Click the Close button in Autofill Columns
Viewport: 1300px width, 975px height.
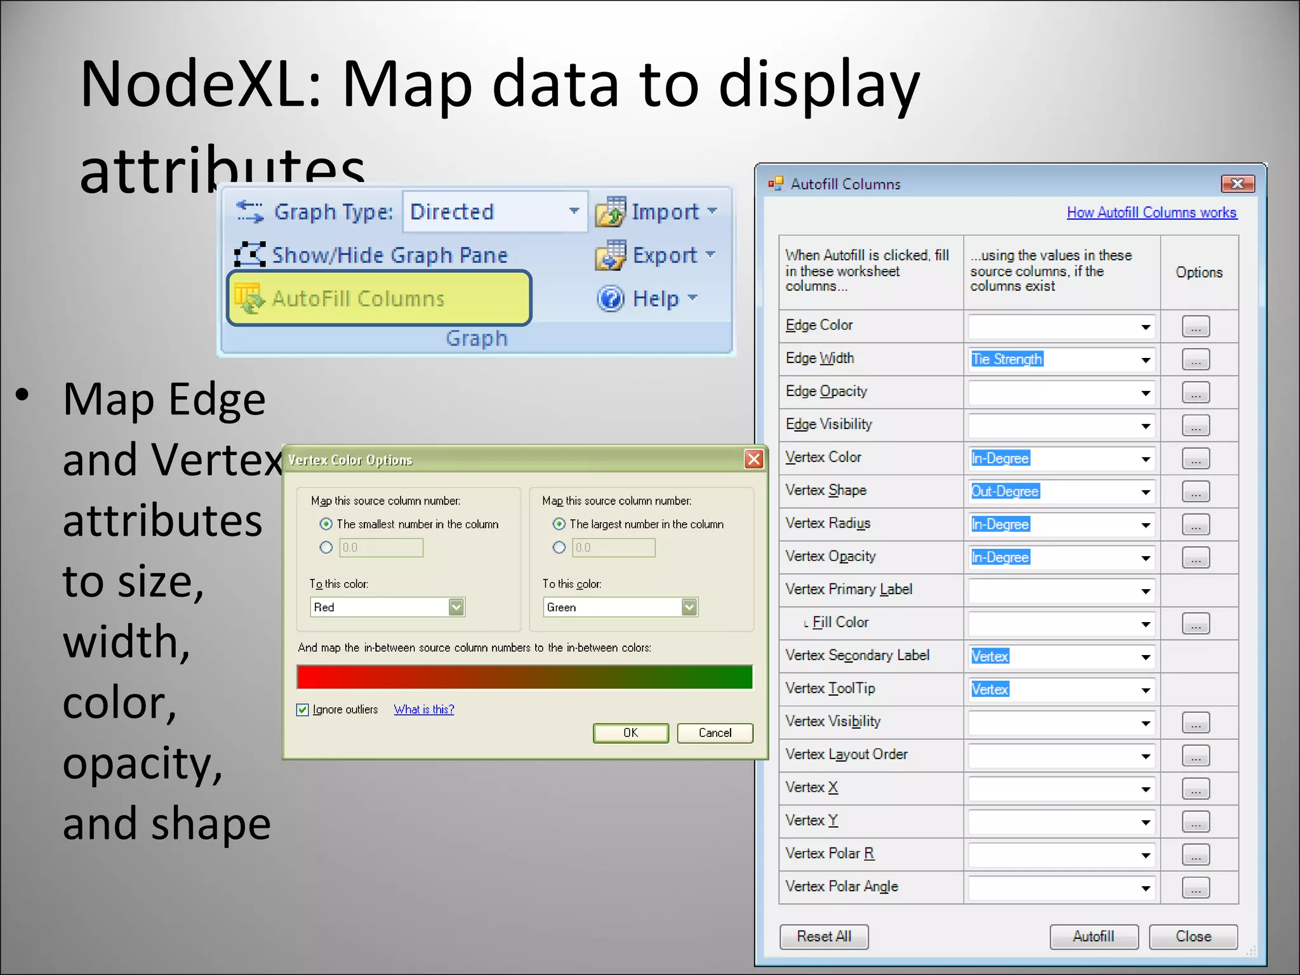[x=1193, y=936]
